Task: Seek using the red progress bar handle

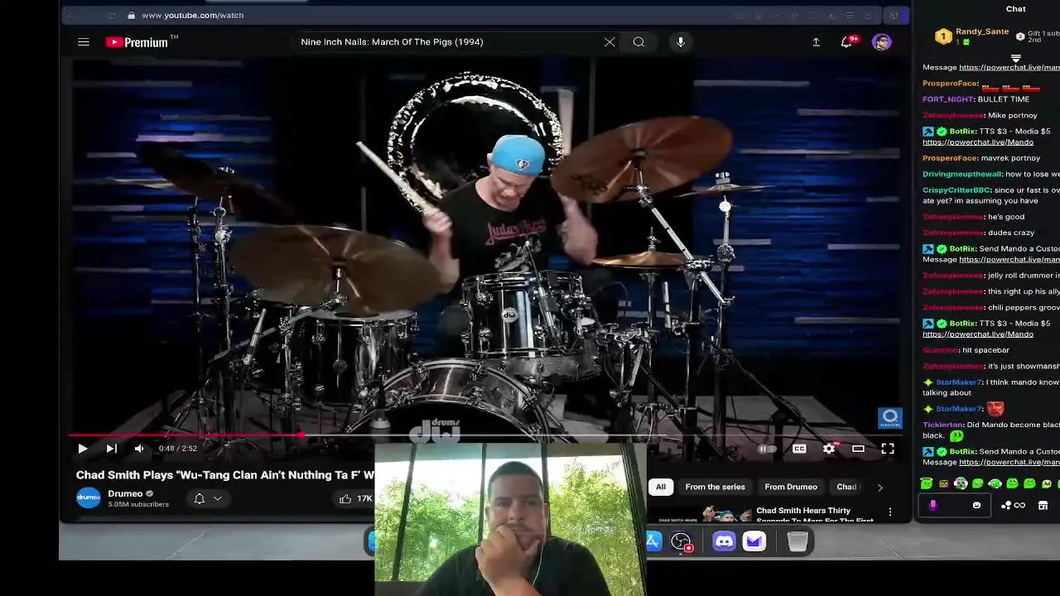Action: click(x=301, y=435)
